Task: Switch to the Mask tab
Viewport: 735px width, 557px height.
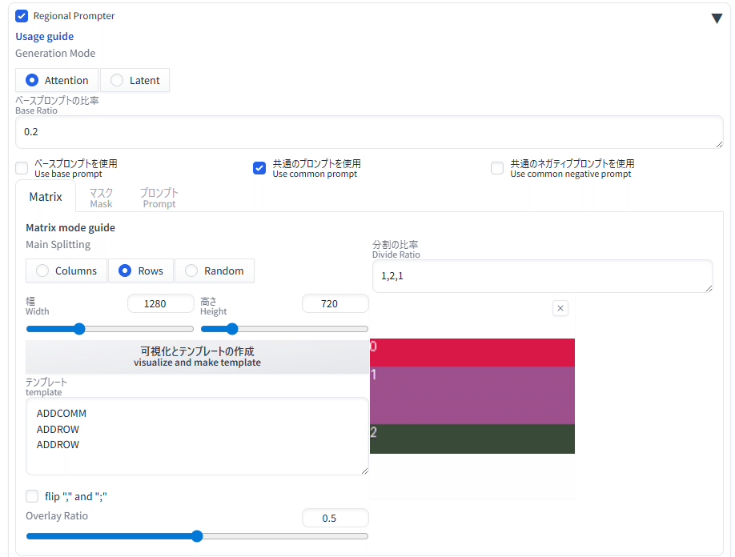Action: 100,196
